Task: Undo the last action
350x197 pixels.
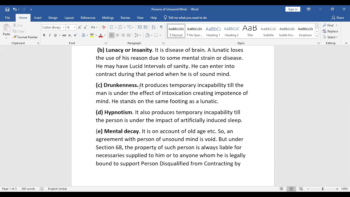Action: coord(15,9)
